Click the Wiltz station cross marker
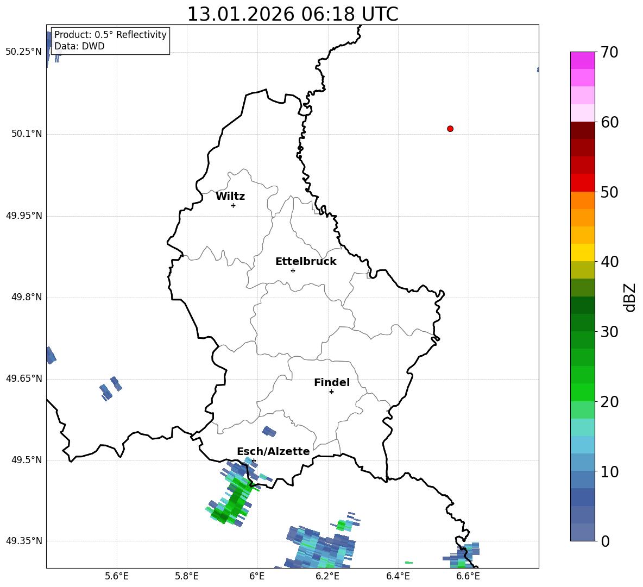Screen dimensions: 643x587 point(233,205)
